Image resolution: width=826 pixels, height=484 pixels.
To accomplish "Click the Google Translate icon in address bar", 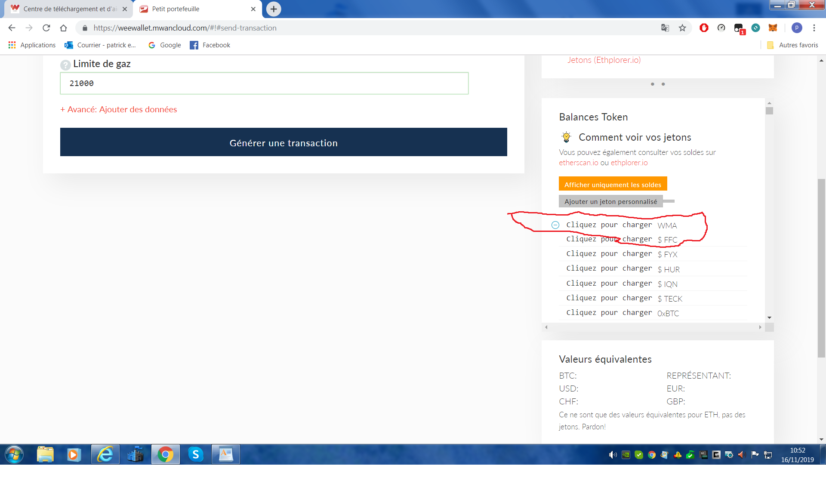I will (665, 28).
